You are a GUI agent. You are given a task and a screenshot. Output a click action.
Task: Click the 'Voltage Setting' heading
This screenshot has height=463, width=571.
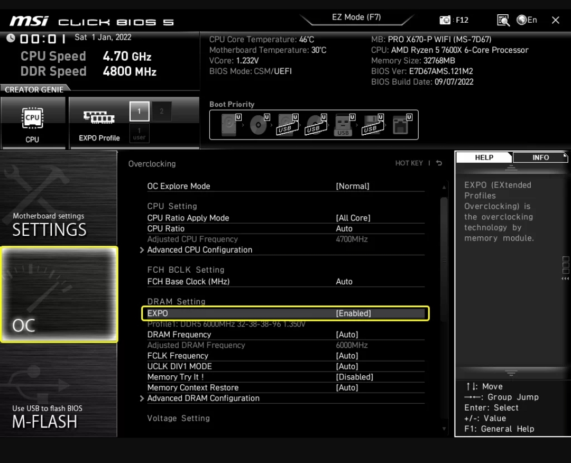tap(179, 418)
